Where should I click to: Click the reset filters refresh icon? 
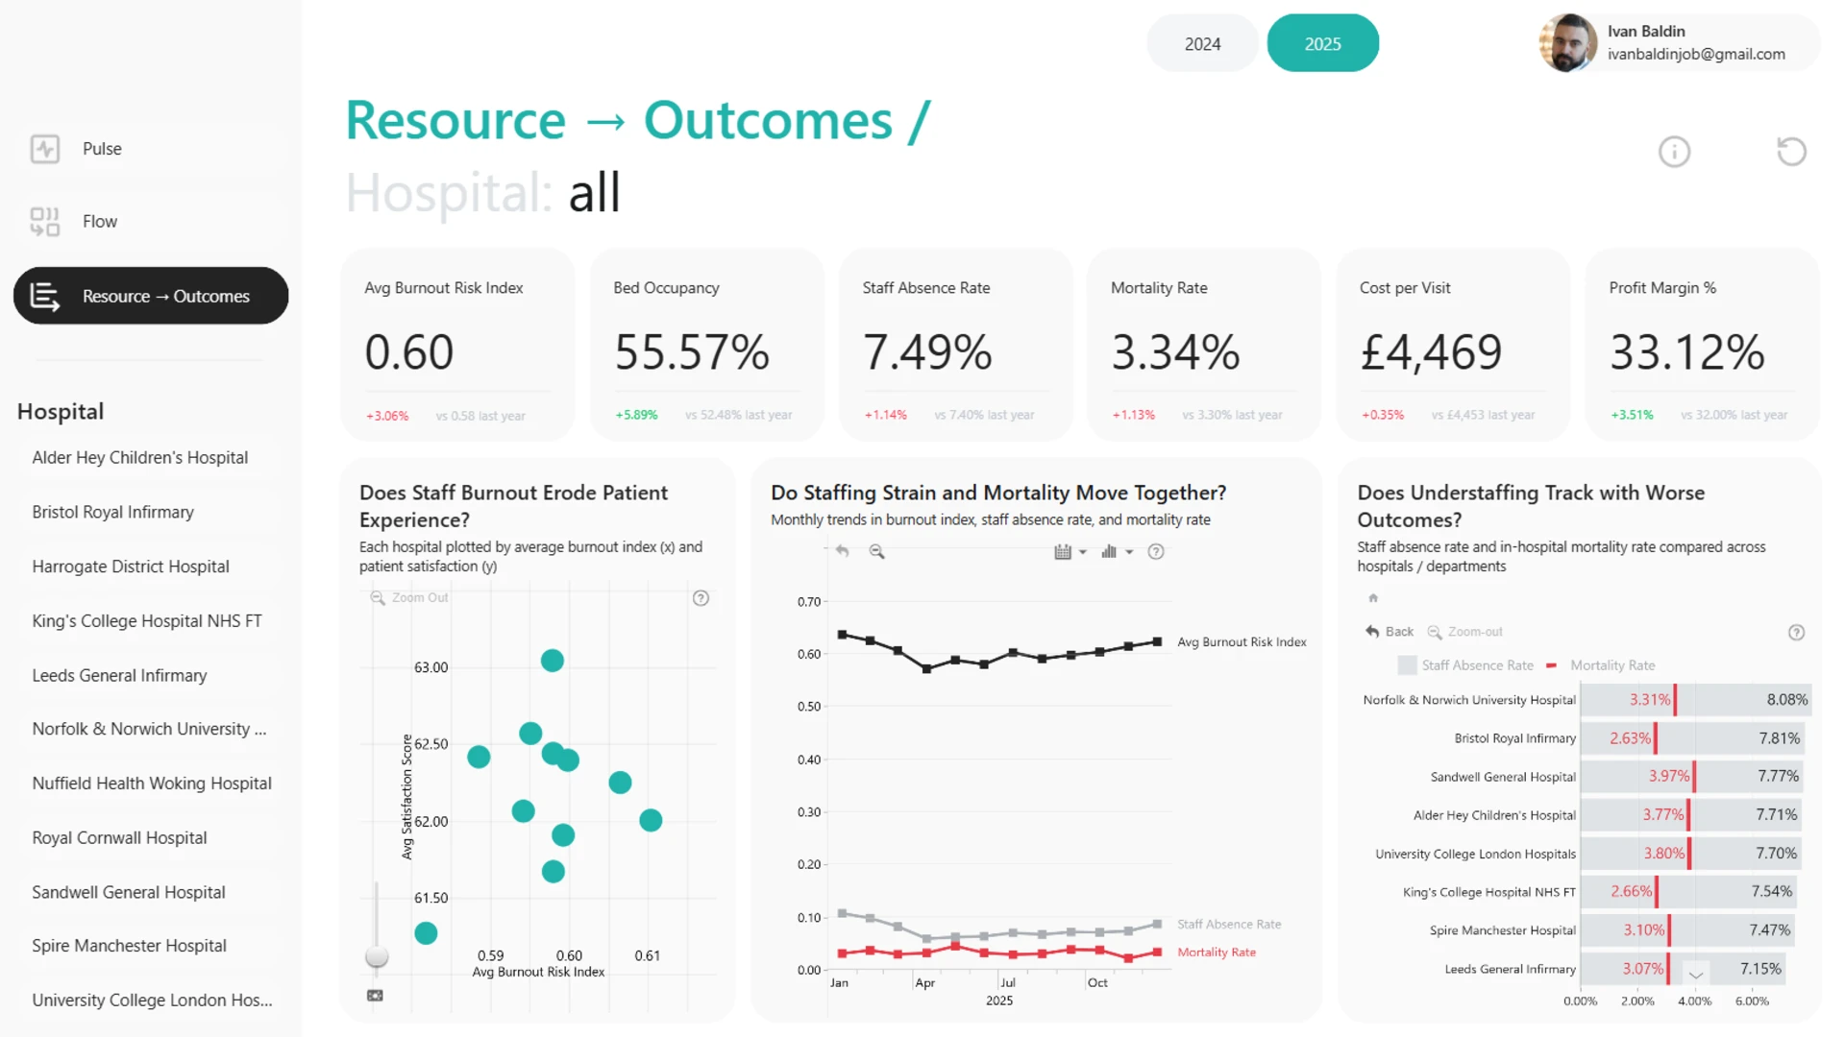[x=1791, y=152]
